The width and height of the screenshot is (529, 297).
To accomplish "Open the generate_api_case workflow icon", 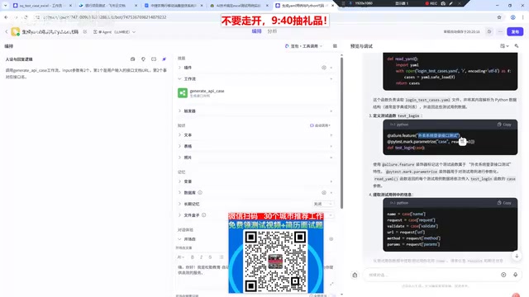I will [x=183, y=93].
